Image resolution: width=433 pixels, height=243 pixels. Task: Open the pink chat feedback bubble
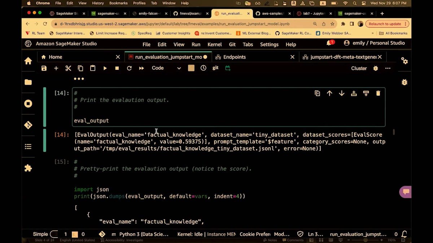(406, 192)
